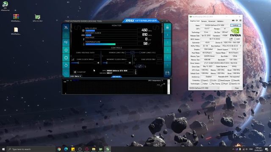Toggle OpenCL checkbox in GPU-Z
Screen dimensions: 271x152
click(202, 81)
